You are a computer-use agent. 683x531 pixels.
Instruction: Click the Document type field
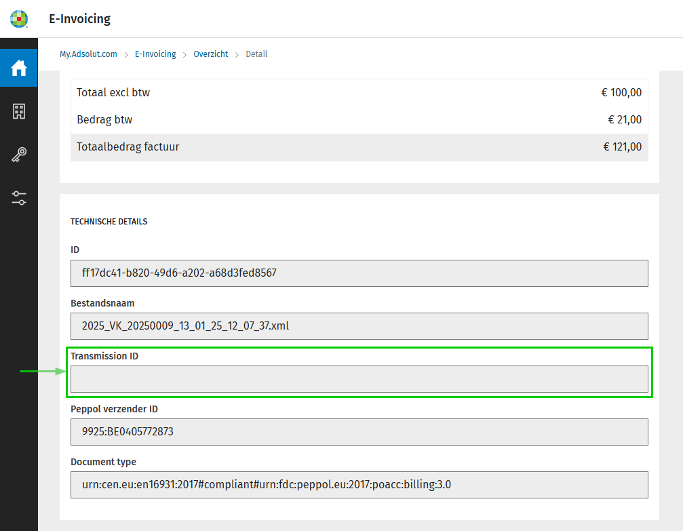tap(359, 485)
